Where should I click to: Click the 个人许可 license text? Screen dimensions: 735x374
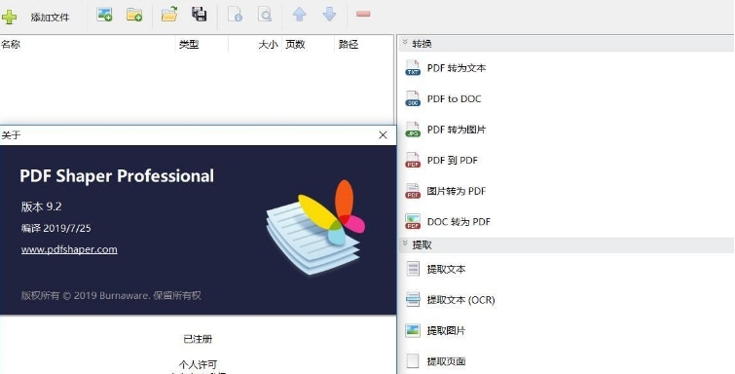(198, 364)
